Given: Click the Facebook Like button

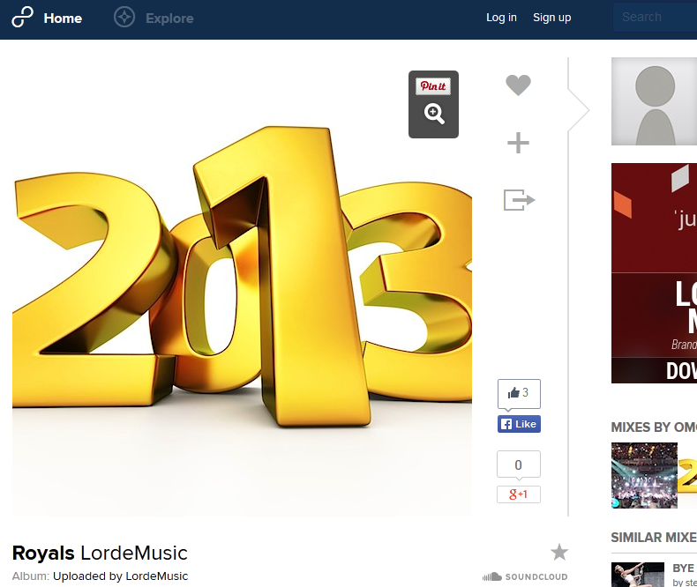Looking at the screenshot, I should [519, 424].
